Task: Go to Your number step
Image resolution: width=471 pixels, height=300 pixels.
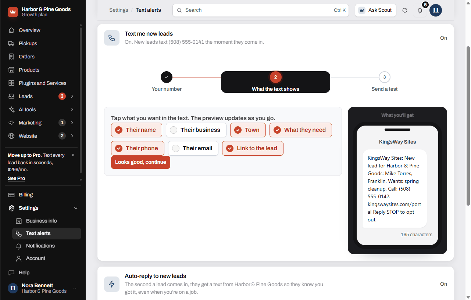Action: [167, 82]
